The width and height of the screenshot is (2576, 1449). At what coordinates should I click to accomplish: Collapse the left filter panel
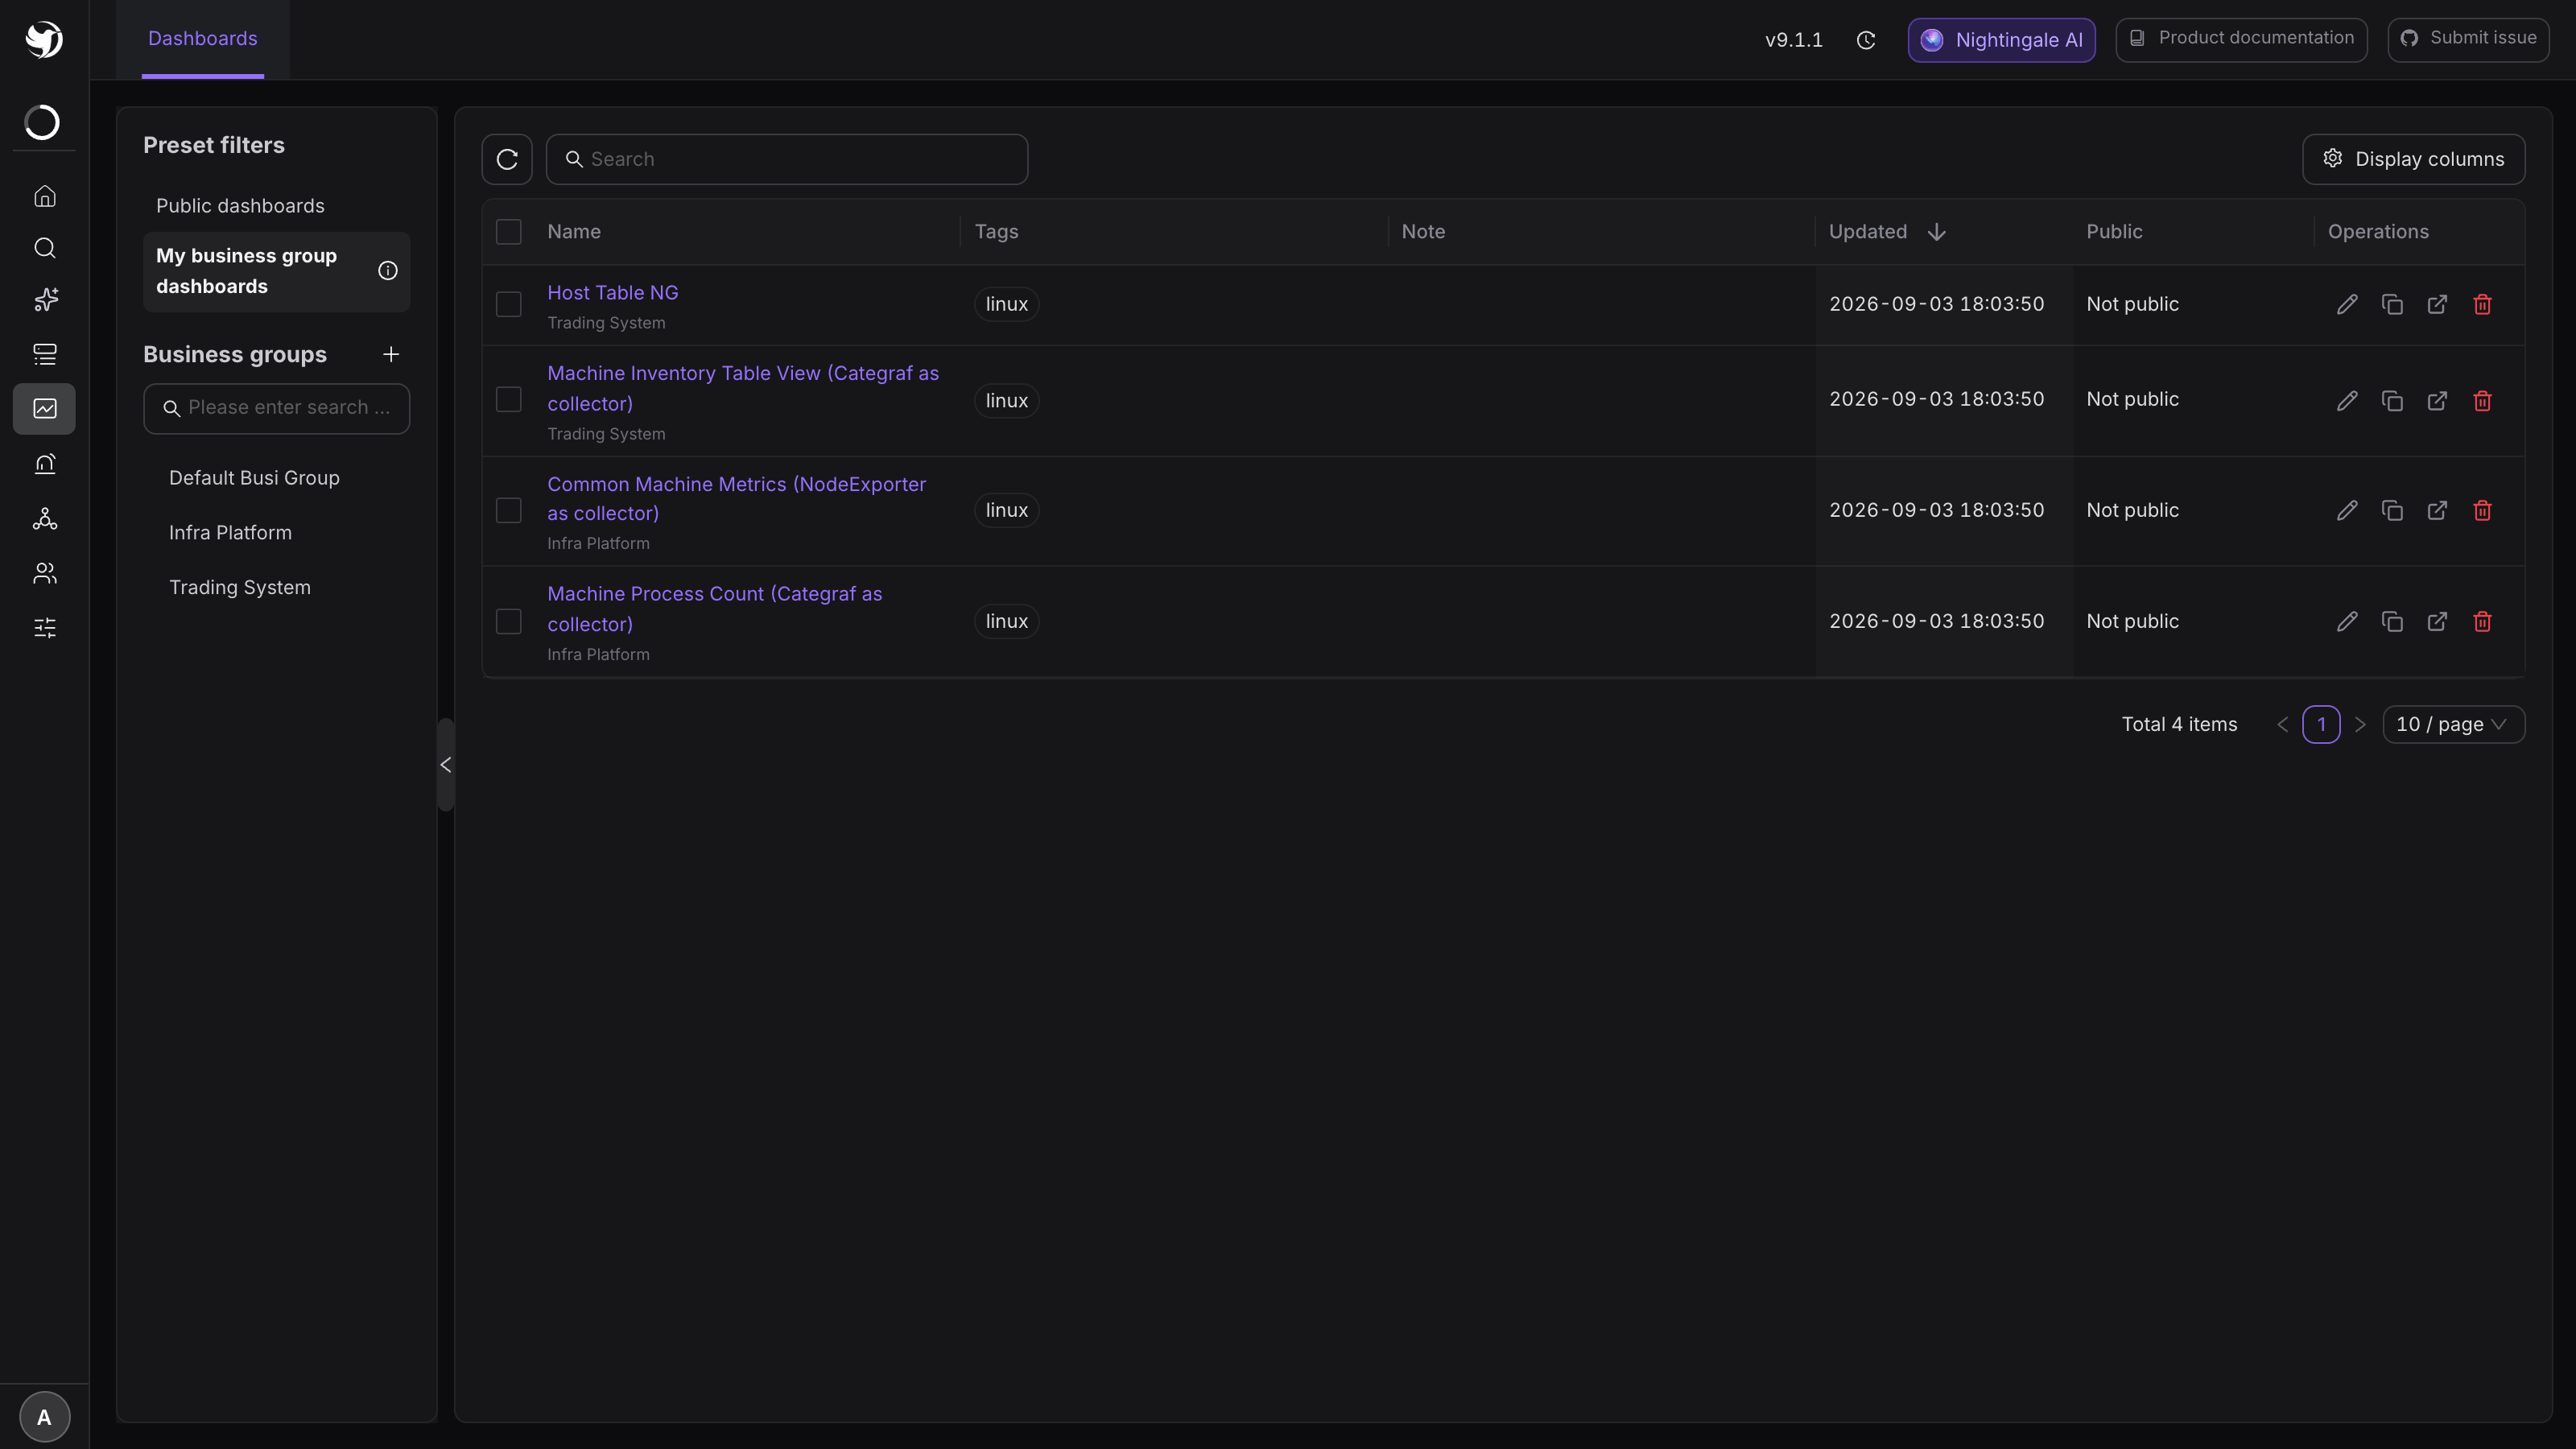(446, 765)
